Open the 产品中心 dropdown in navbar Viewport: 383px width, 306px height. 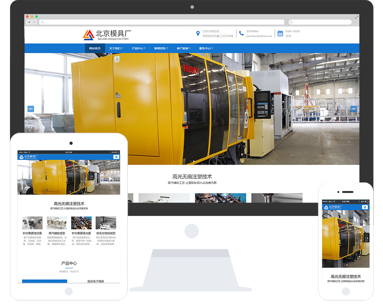(139, 48)
